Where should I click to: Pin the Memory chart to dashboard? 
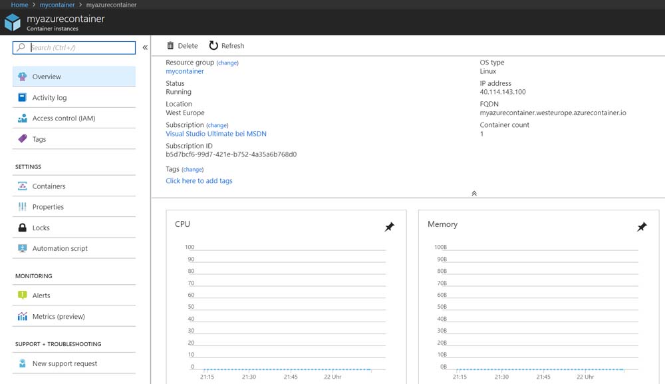(x=642, y=227)
